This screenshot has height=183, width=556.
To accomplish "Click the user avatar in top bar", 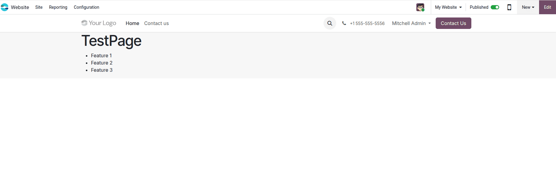I will [x=420, y=7].
